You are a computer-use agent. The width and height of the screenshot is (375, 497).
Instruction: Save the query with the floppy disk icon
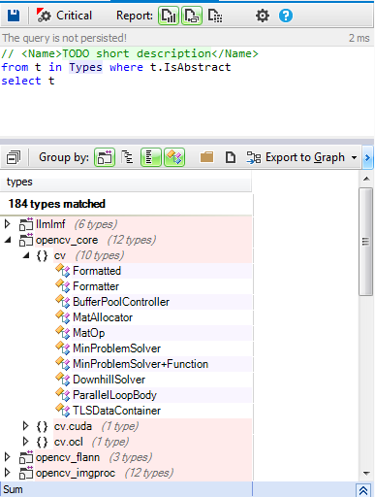point(14,16)
